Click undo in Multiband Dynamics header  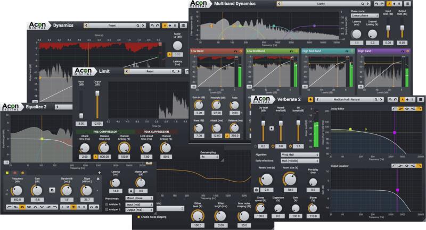(376, 4)
